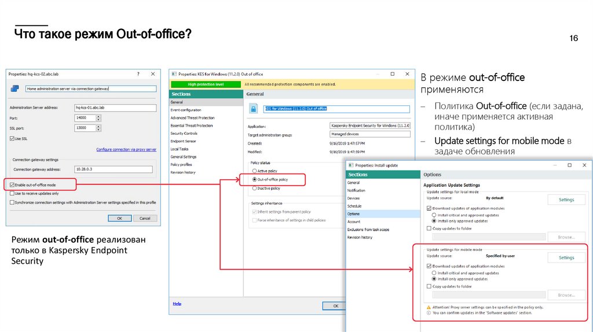The image size is (593, 332).
Task: Click the High protection level indicator
Action: (206, 84)
